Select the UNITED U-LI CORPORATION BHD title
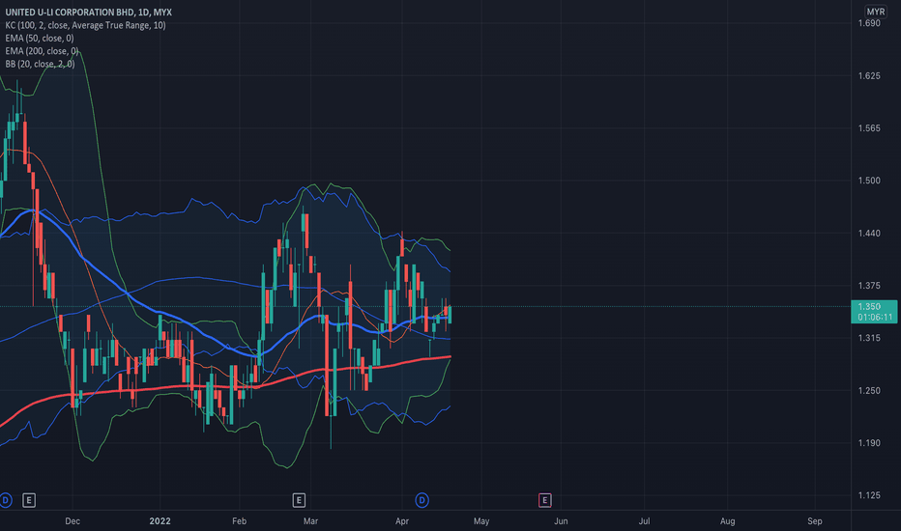901x531 pixels. (x=89, y=12)
